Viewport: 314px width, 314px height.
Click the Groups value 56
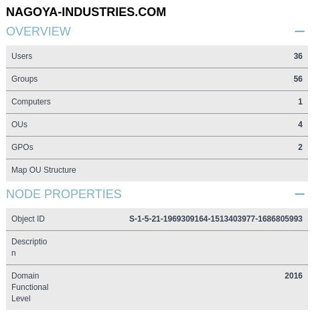298,79
